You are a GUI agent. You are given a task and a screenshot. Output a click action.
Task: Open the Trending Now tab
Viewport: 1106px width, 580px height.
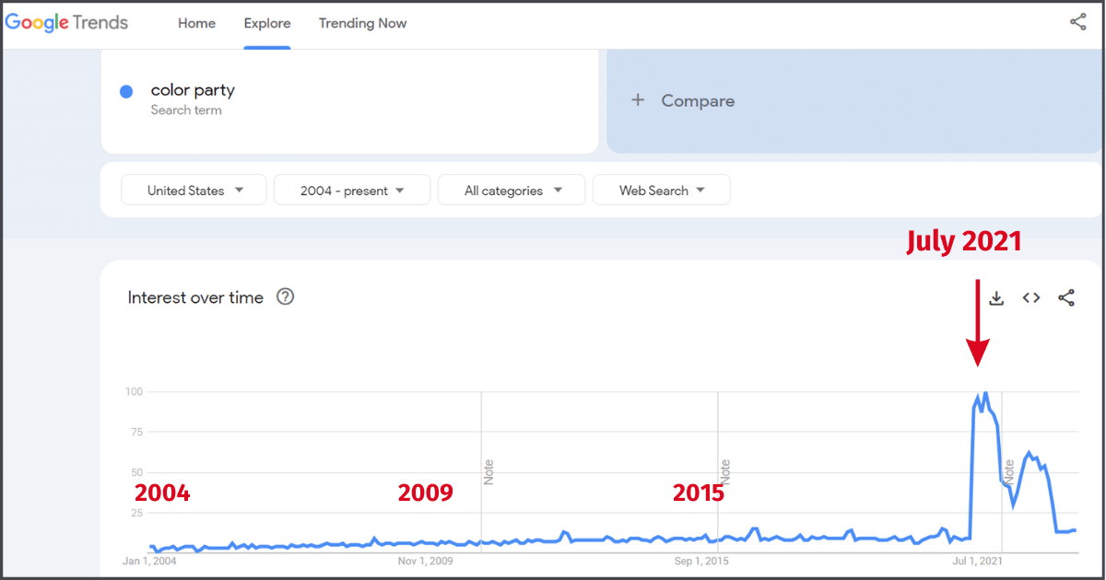coord(362,24)
